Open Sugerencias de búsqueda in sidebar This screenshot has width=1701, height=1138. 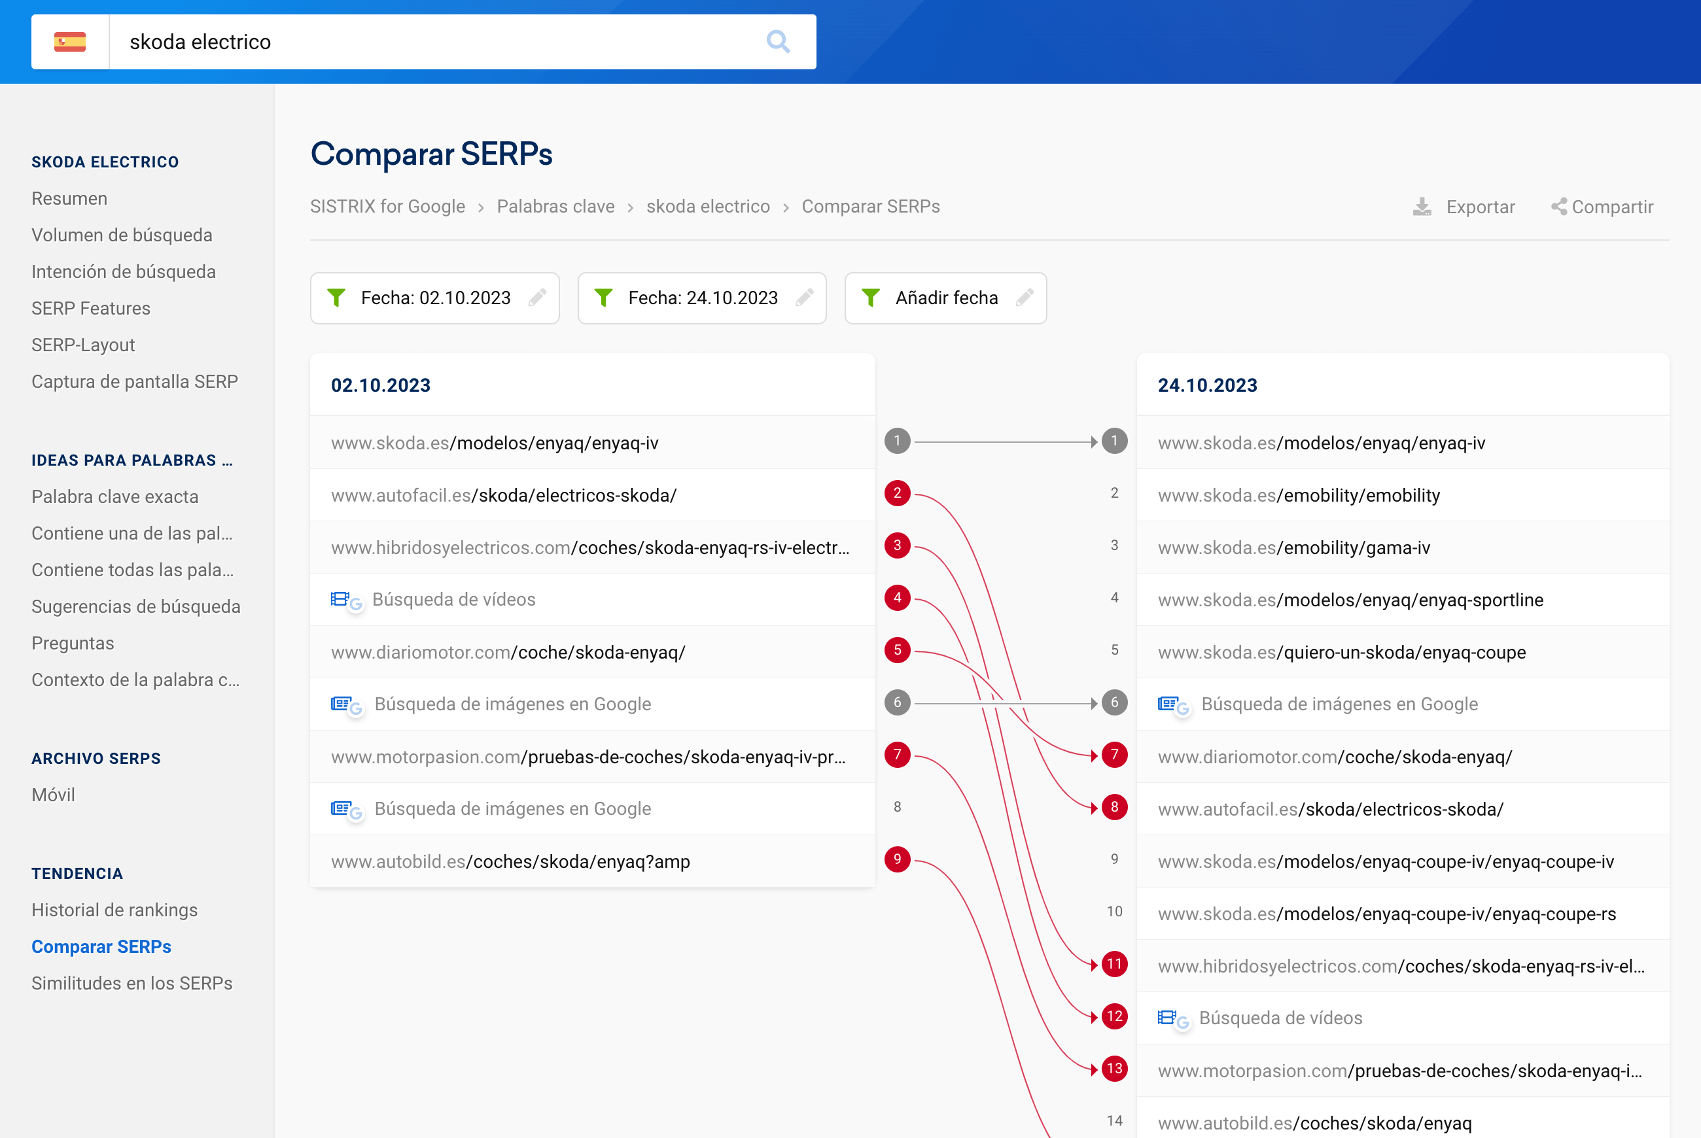coord(136,607)
